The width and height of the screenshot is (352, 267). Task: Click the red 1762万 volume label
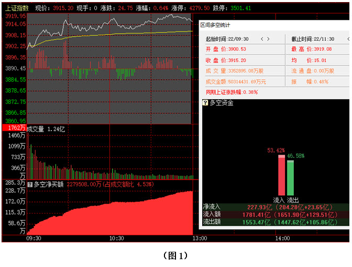pos(14,128)
